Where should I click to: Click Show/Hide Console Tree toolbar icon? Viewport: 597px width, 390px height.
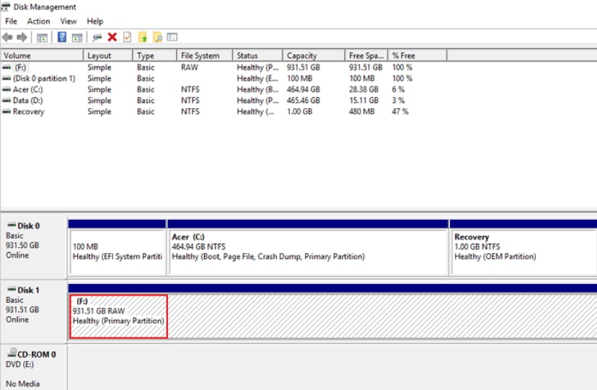pyautogui.click(x=42, y=37)
